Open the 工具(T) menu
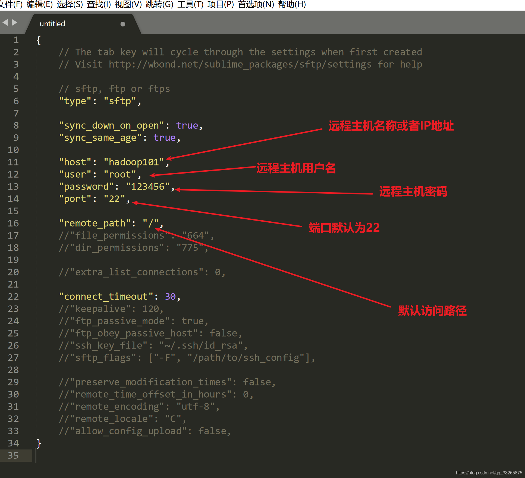This screenshot has height=478, width=525. point(190,4)
